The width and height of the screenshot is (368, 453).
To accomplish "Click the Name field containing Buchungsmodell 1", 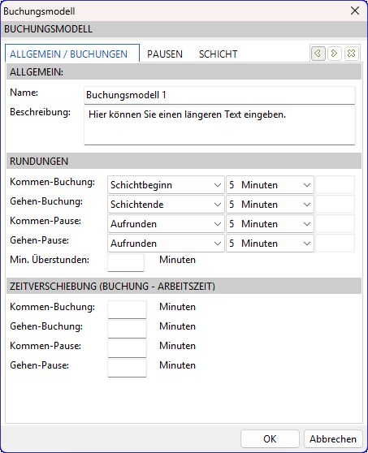I will point(219,95).
